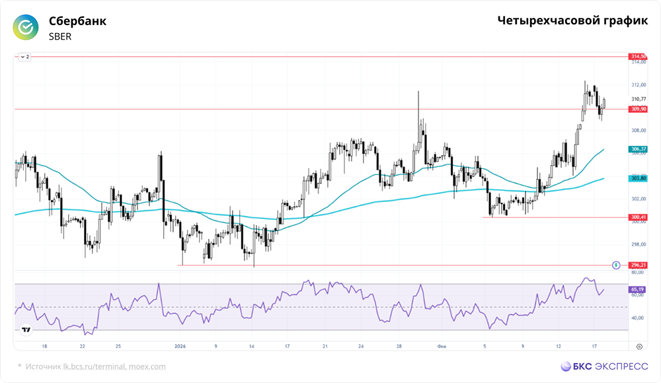Click the SBER ticker text

(60, 37)
